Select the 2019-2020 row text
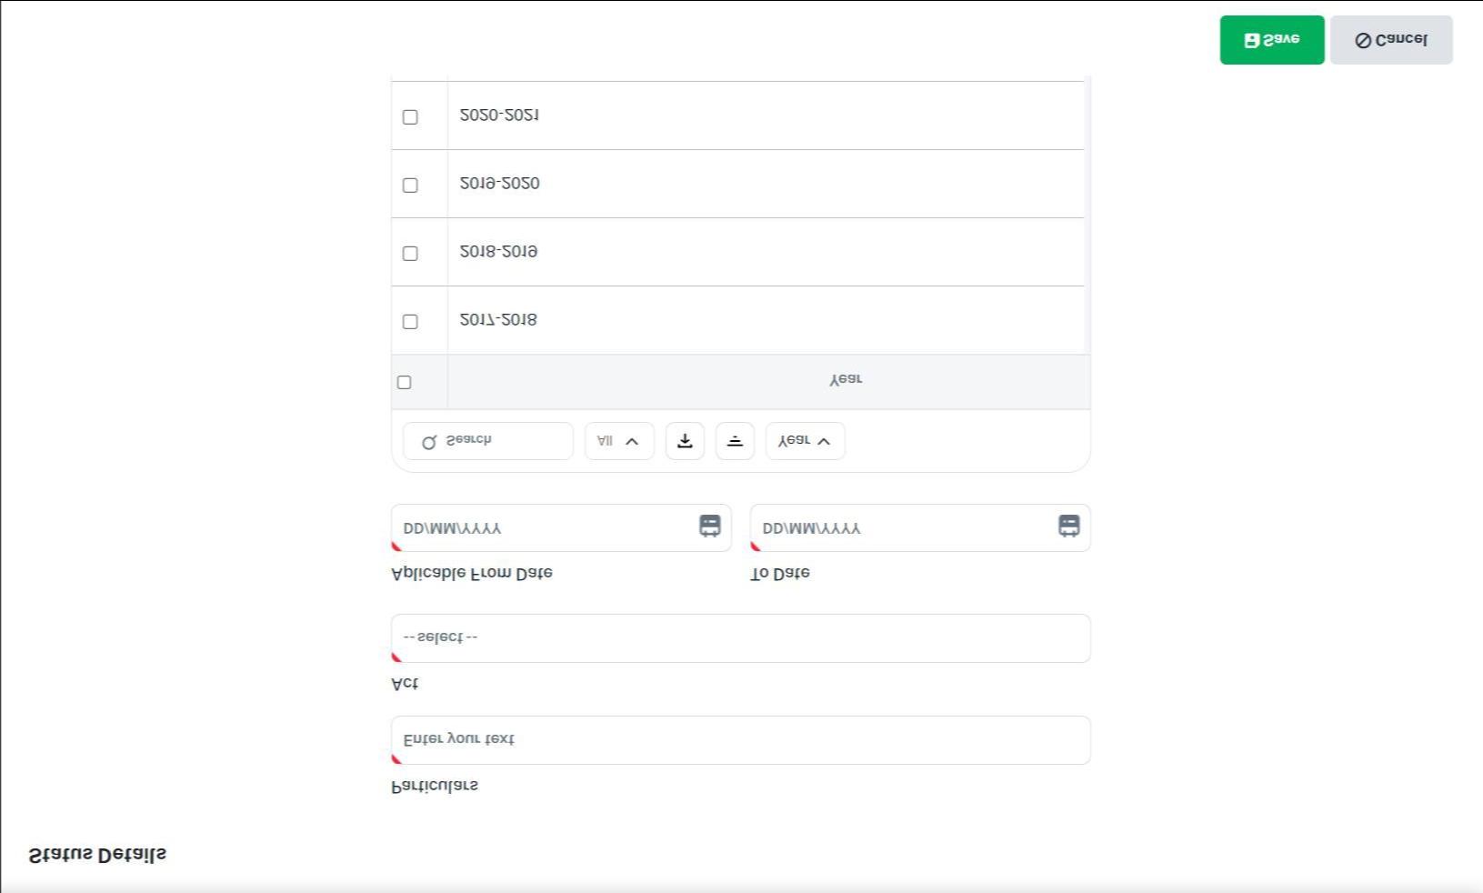The image size is (1483, 893). coord(499,184)
